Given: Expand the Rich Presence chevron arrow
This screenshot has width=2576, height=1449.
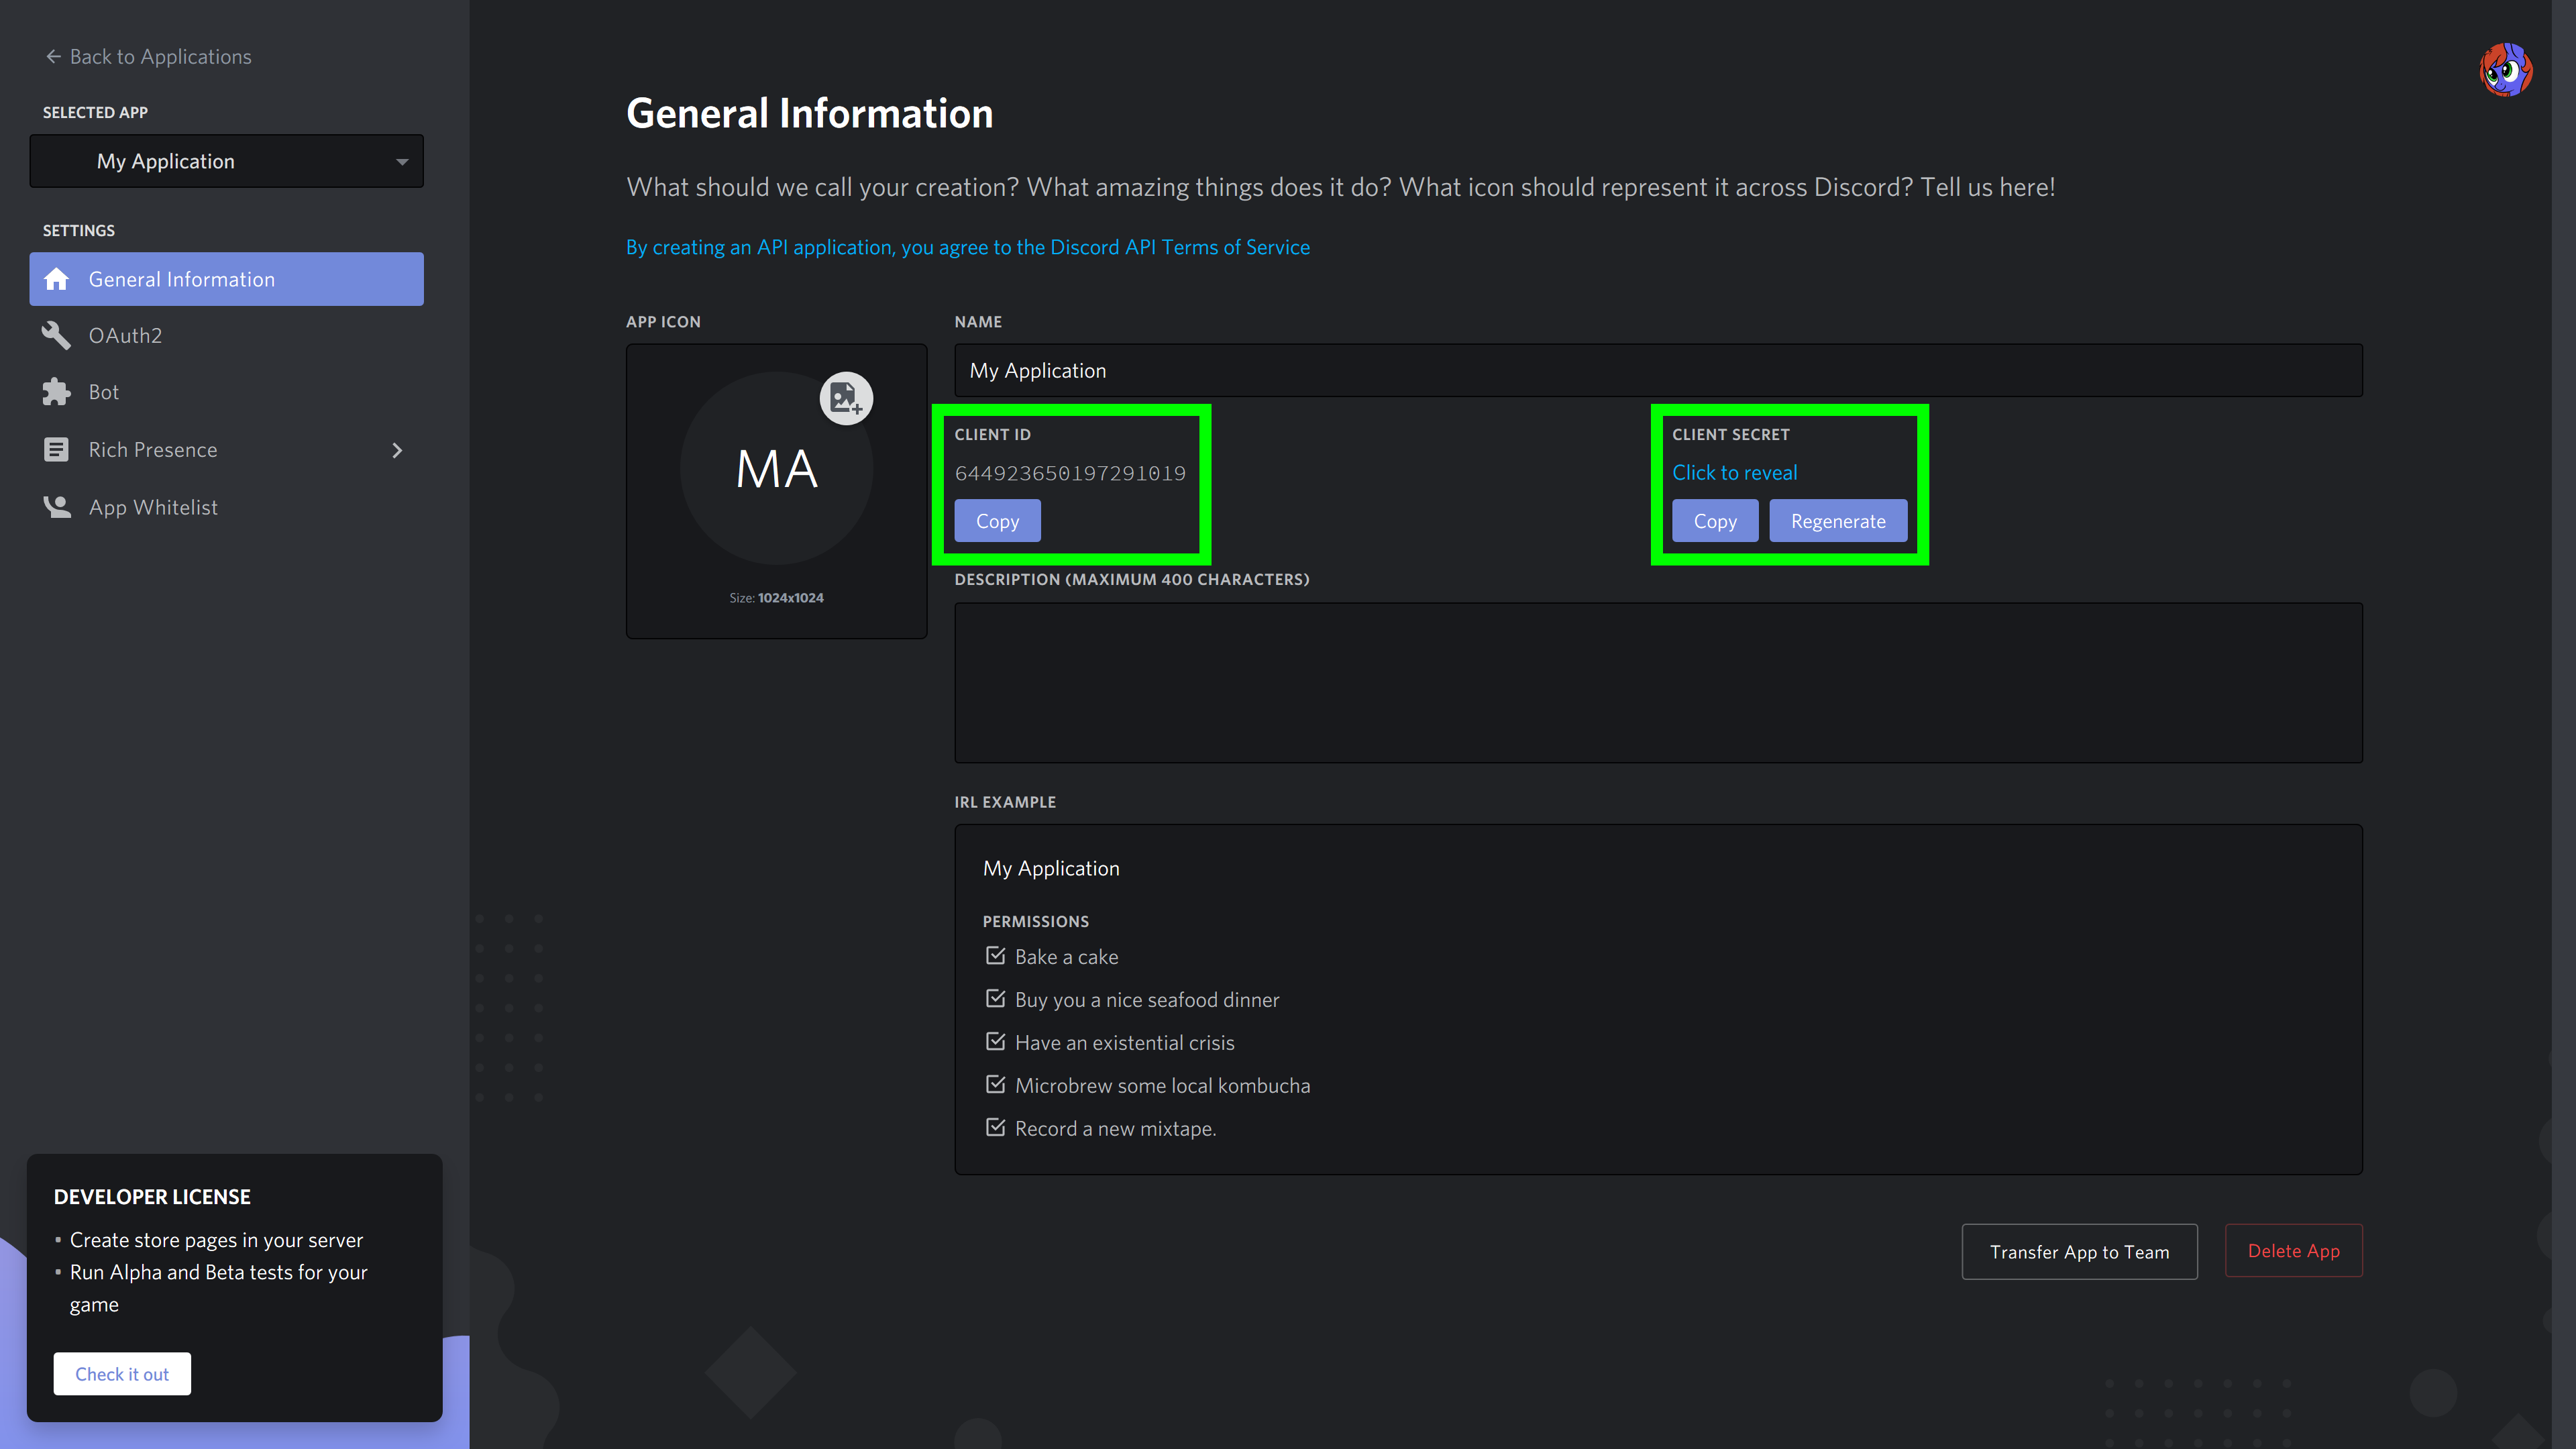Looking at the screenshot, I should click(397, 450).
